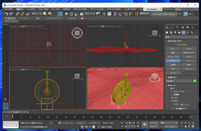The image size is (201, 131).
Task: Click the キー フィルタ... button
Action: [x=171, y=126]
